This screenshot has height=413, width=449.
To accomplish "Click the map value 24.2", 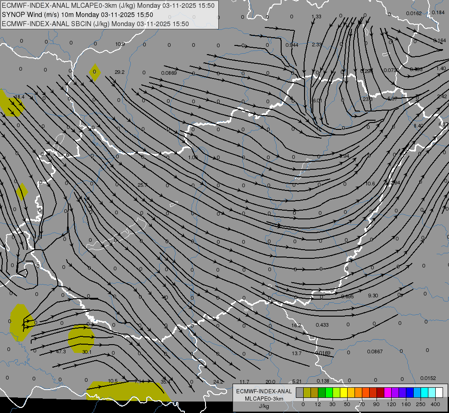I will pos(218,382).
